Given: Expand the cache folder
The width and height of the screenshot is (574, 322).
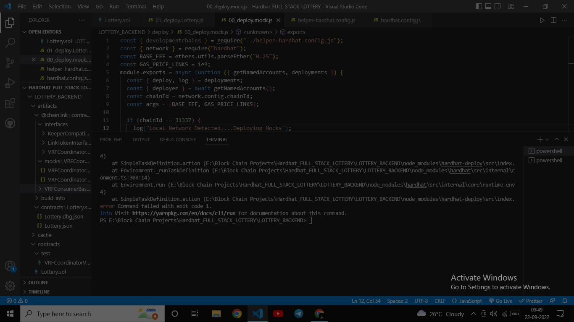Looking at the screenshot, I should [x=45, y=235].
